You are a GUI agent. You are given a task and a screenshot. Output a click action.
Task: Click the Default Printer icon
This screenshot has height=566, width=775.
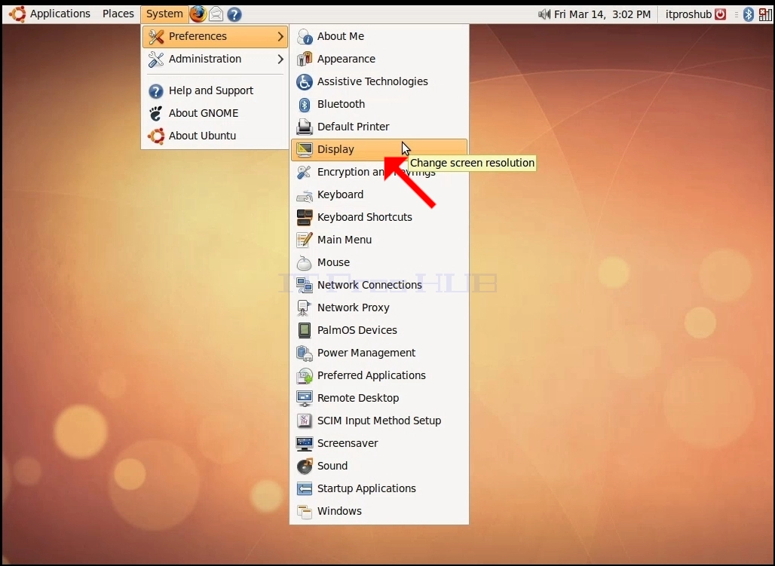[305, 127]
